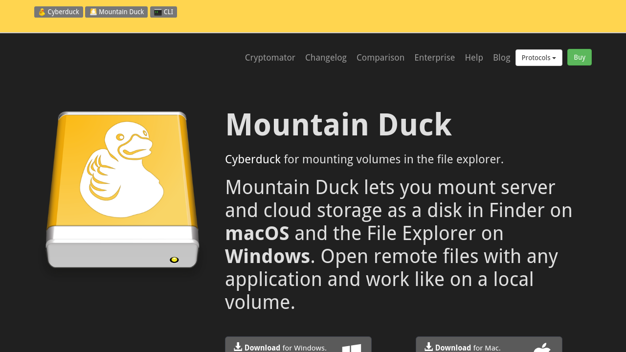Click the Cyberduck duck icon in top bar
This screenshot has width=626, height=352.
pyautogui.click(x=42, y=12)
